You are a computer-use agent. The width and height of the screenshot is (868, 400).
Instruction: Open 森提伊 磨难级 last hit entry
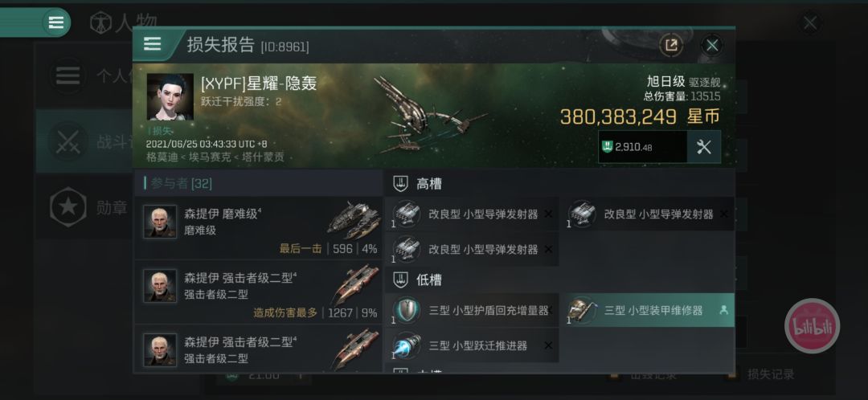(258, 228)
